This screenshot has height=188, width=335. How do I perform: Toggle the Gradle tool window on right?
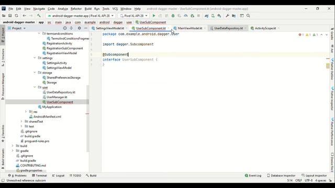point(332,33)
